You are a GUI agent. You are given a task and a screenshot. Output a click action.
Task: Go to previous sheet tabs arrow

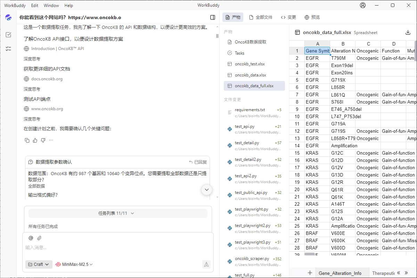point(399,273)
